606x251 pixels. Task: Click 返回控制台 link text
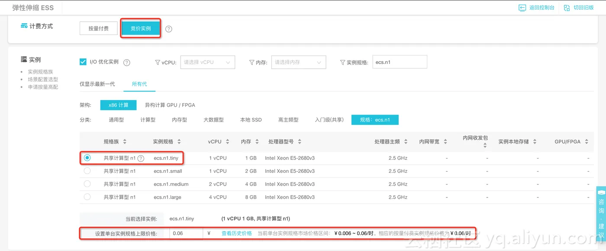pos(542,8)
